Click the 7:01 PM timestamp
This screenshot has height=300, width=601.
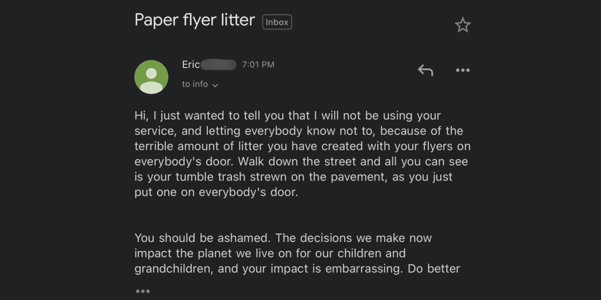tap(258, 64)
